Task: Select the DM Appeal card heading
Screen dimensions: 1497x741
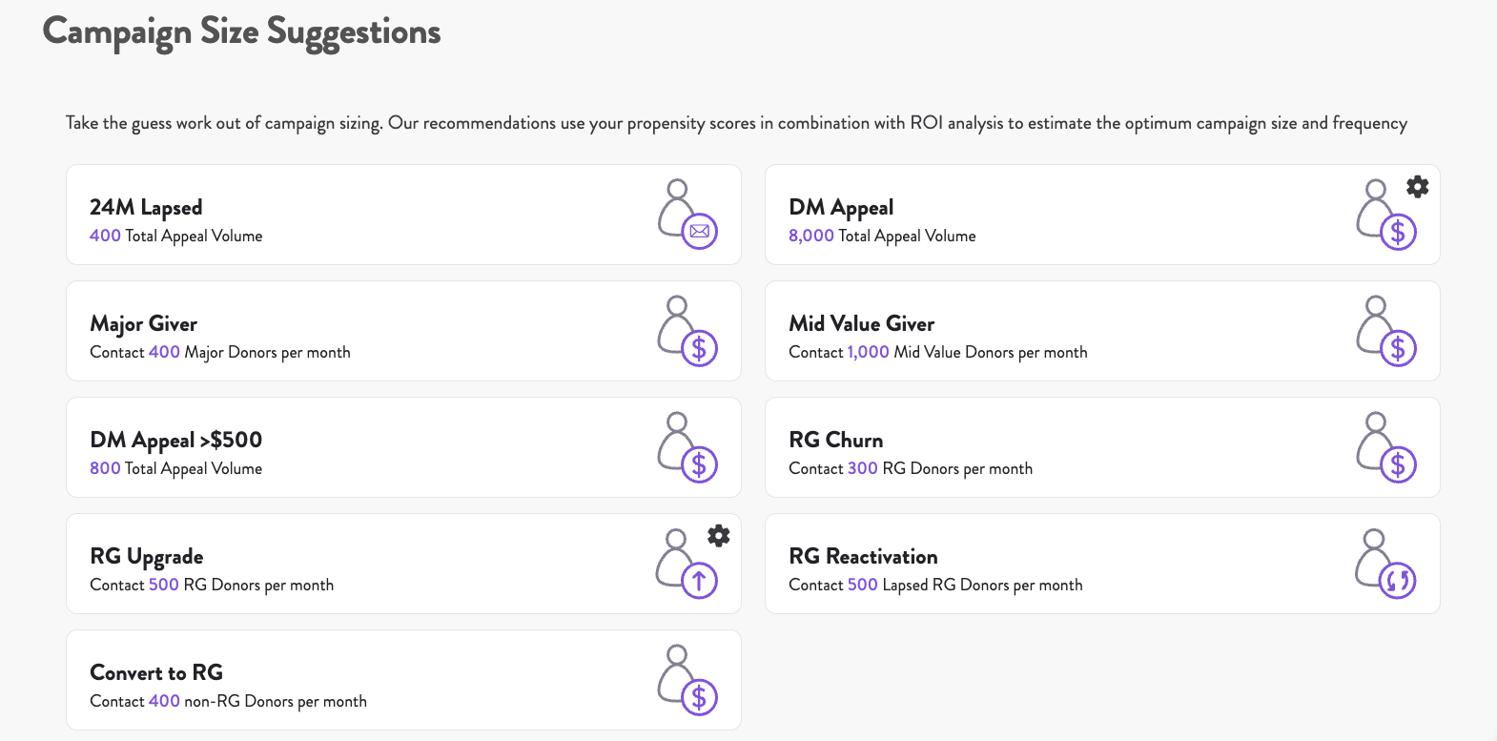Action: click(841, 208)
